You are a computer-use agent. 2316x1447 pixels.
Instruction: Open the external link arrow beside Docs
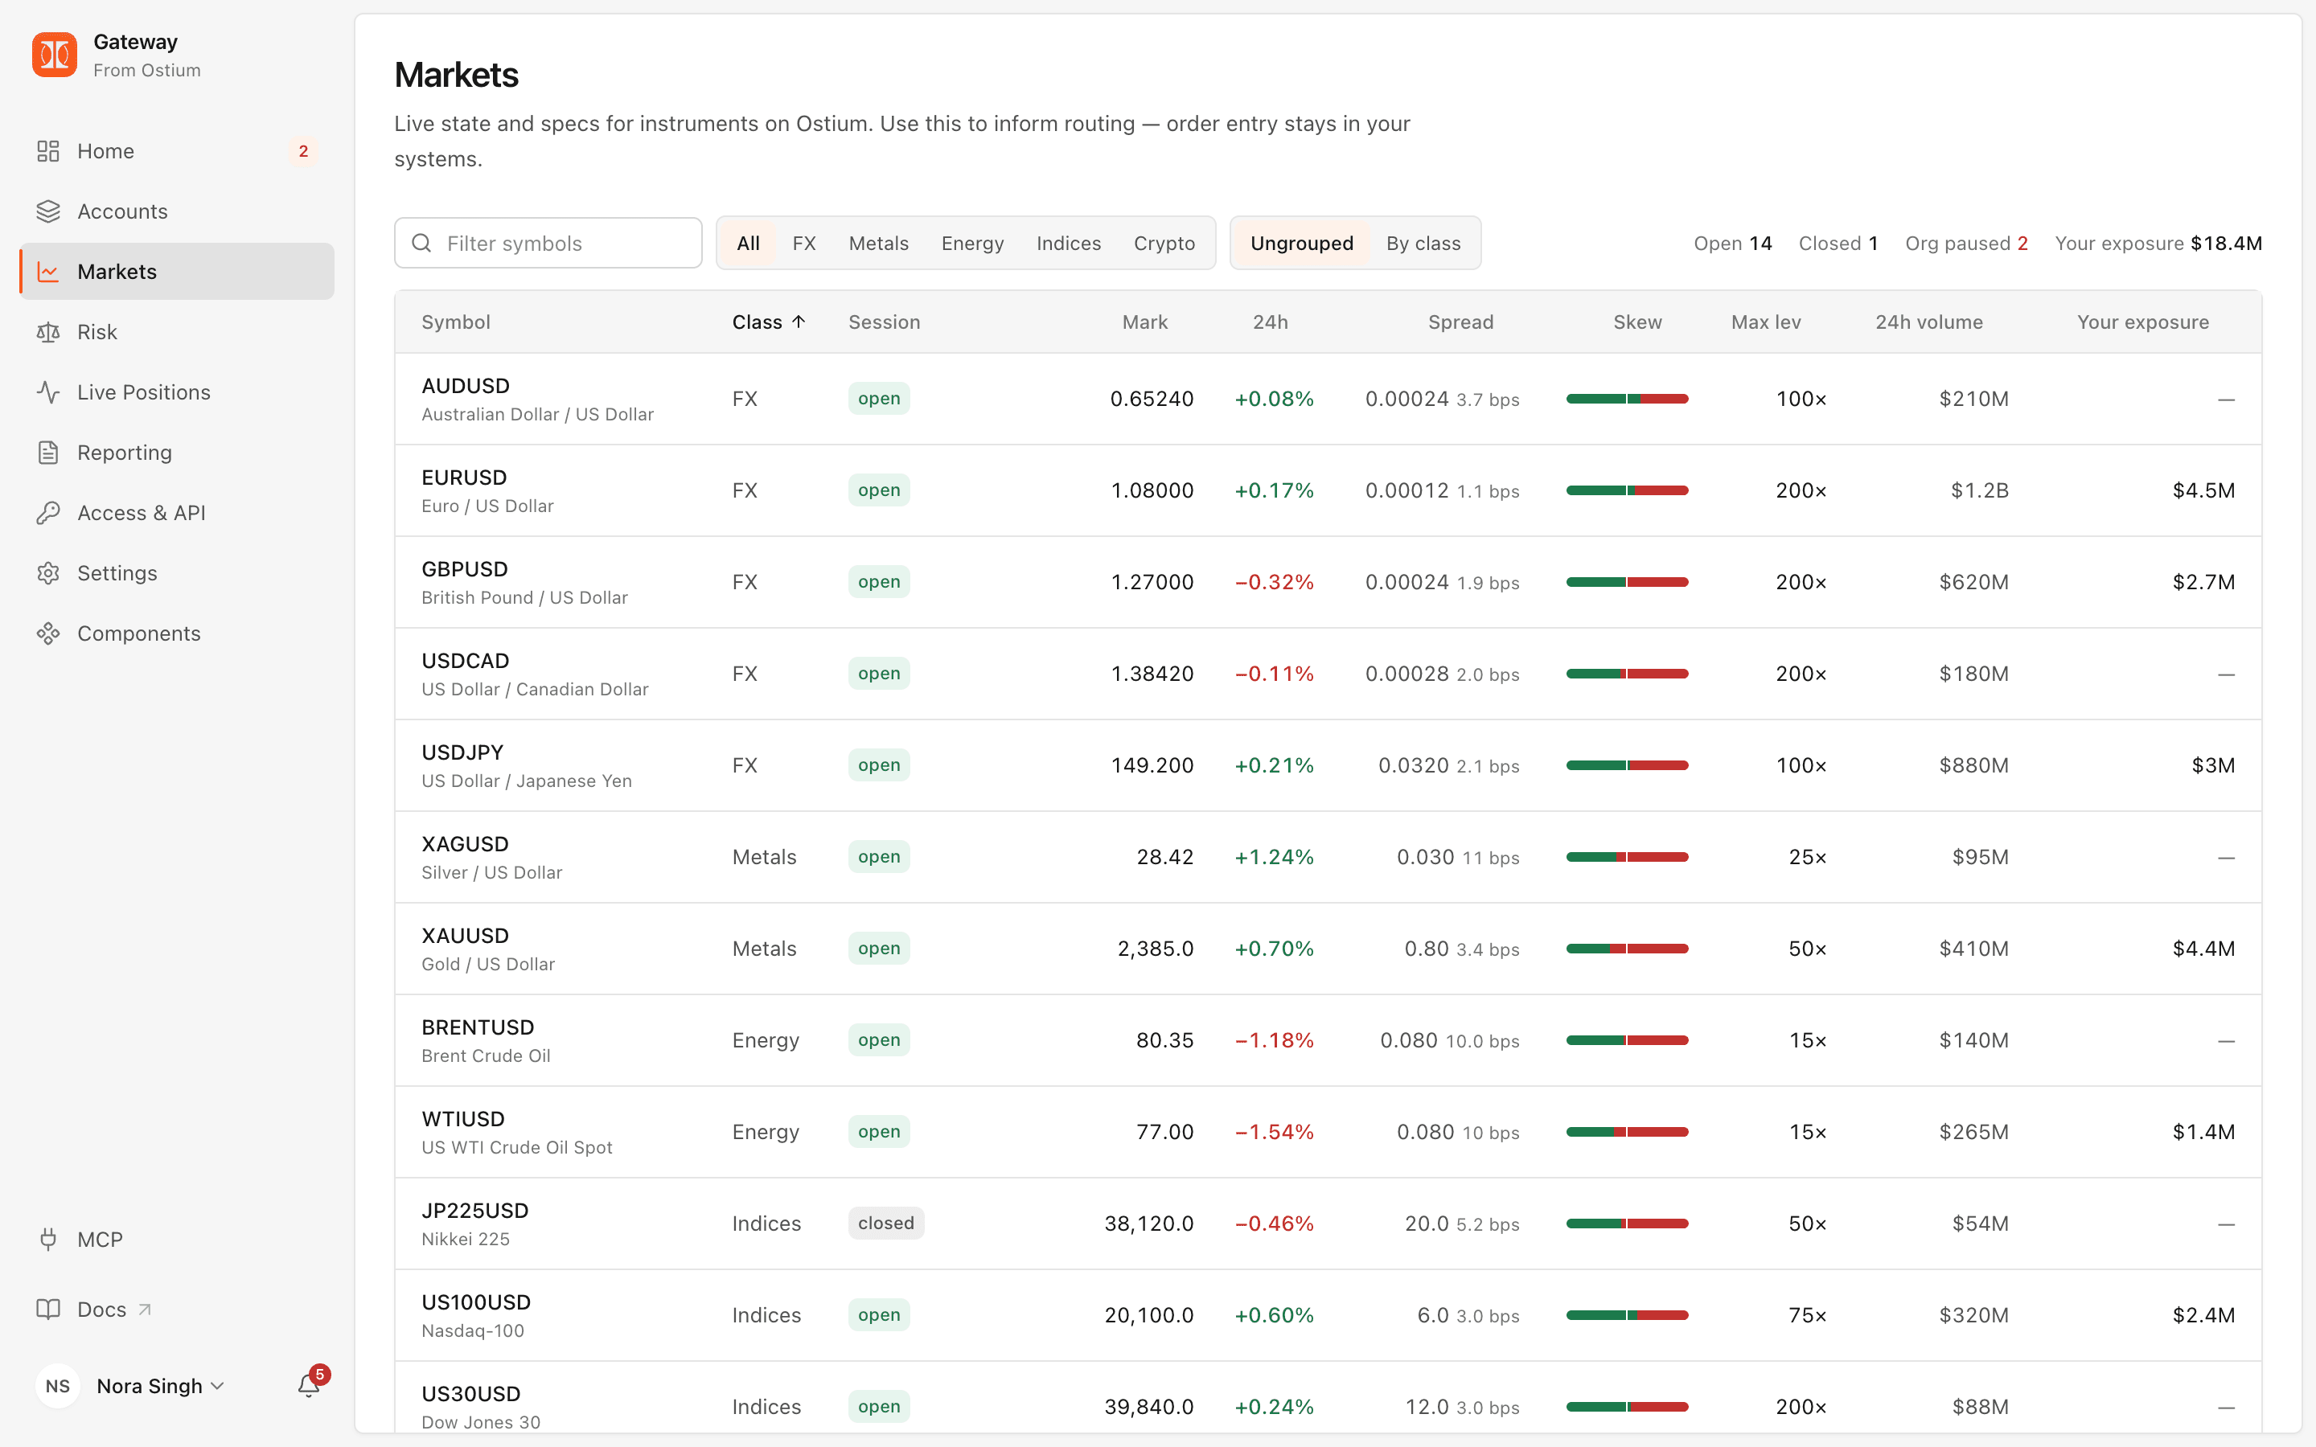(x=145, y=1310)
